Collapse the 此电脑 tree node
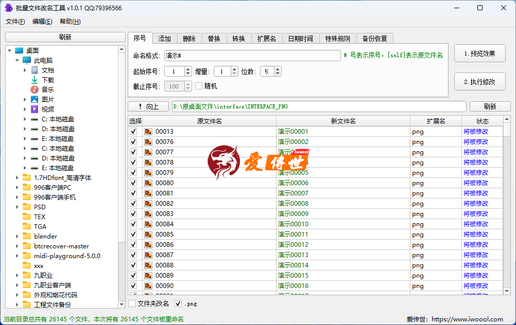Image resolution: width=516 pixels, height=325 pixels. [x=17, y=60]
